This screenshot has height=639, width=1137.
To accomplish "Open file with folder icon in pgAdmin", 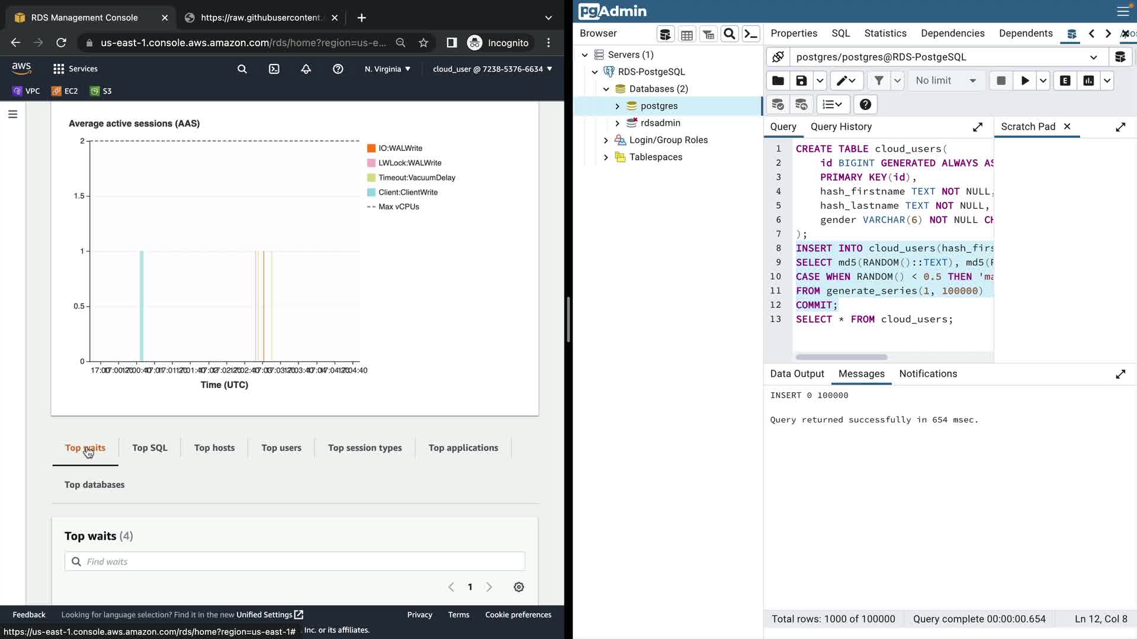I will click(778, 81).
